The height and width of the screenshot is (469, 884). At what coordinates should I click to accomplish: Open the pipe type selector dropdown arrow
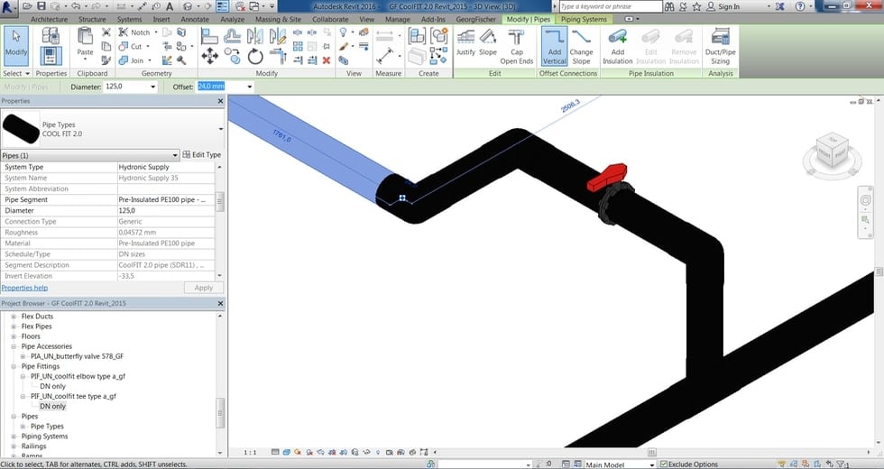[220, 129]
